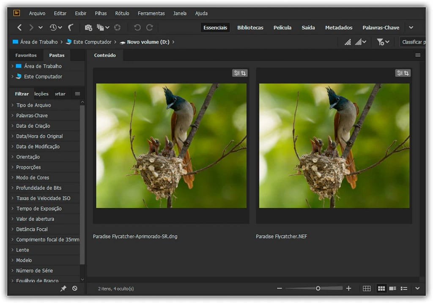The width and height of the screenshot is (433, 303).
Task: Switch to Saída workspace
Action: pos(308,27)
